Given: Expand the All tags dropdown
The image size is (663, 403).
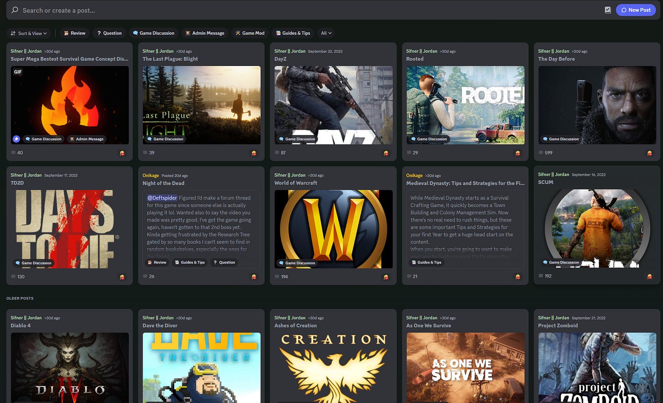Looking at the screenshot, I should coord(326,33).
